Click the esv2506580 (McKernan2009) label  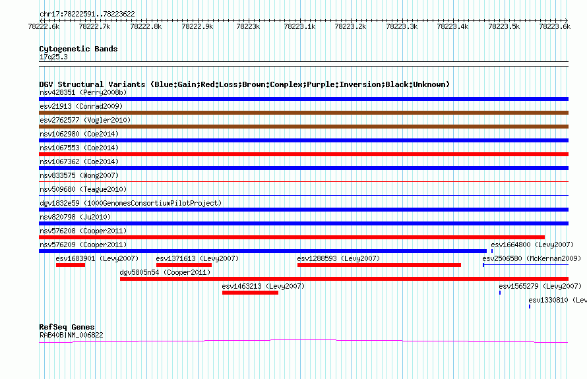[x=532, y=258]
